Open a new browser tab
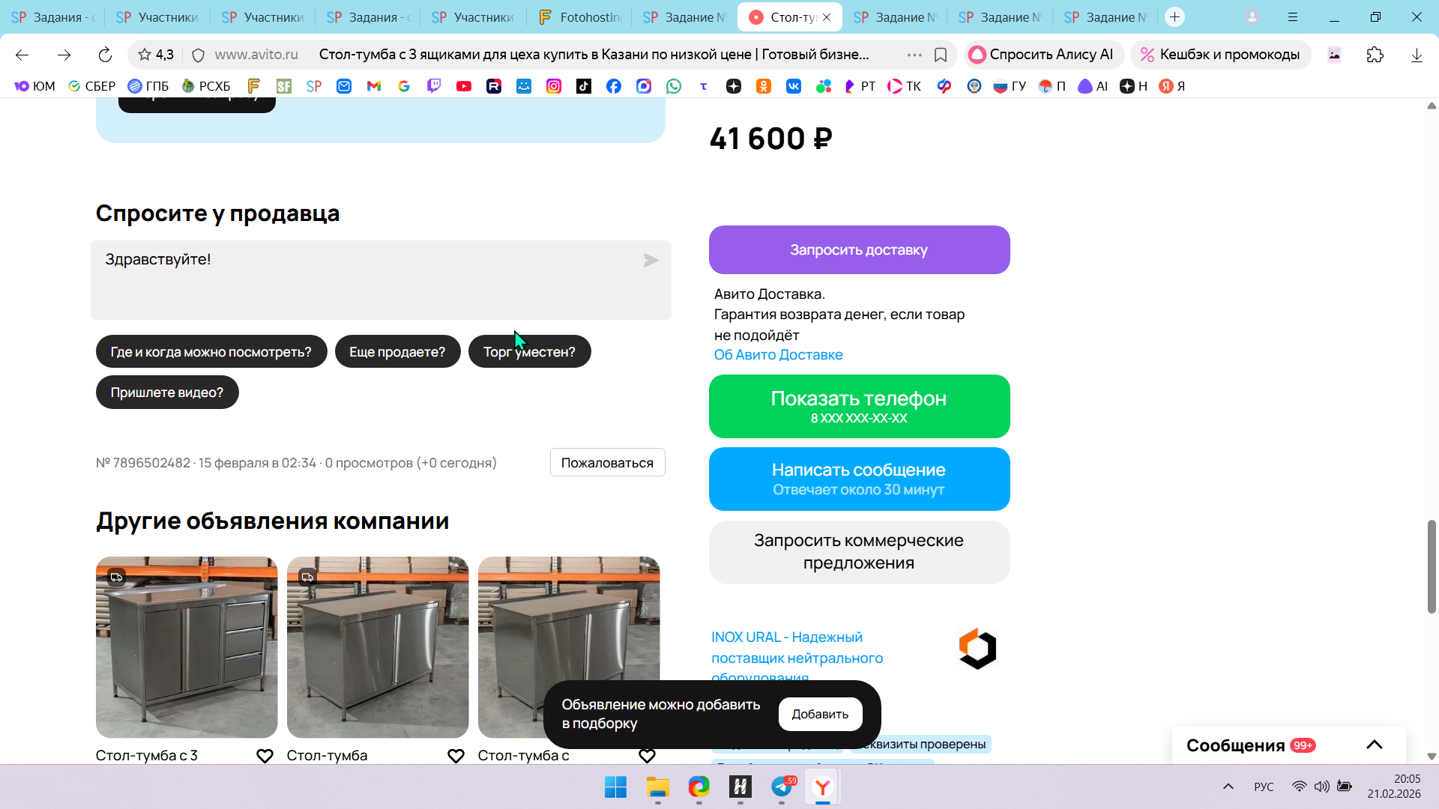This screenshot has height=809, width=1439. (x=1174, y=16)
